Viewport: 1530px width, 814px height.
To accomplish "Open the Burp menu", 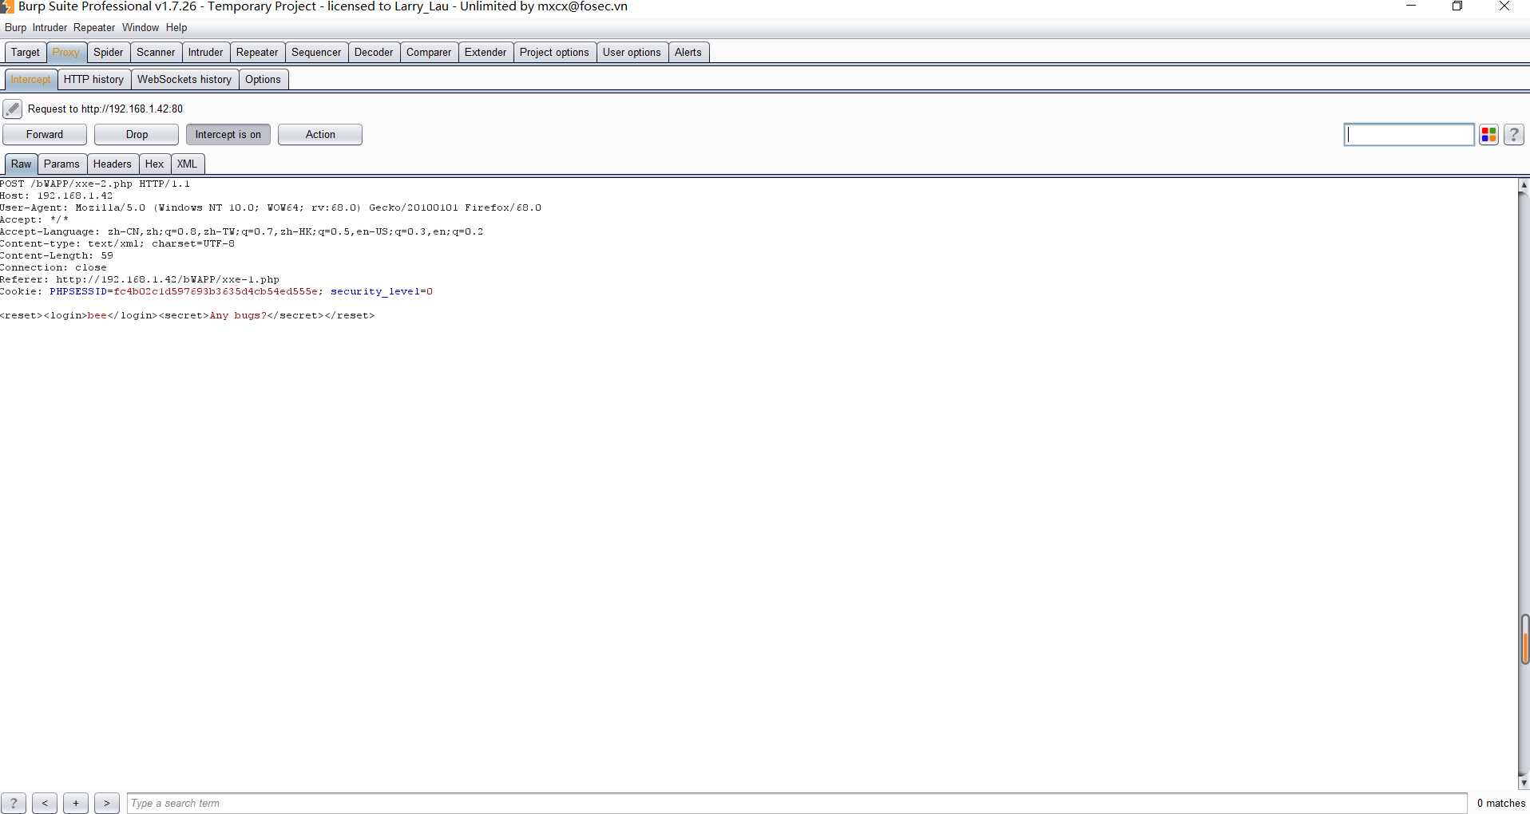I will click(15, 28).
